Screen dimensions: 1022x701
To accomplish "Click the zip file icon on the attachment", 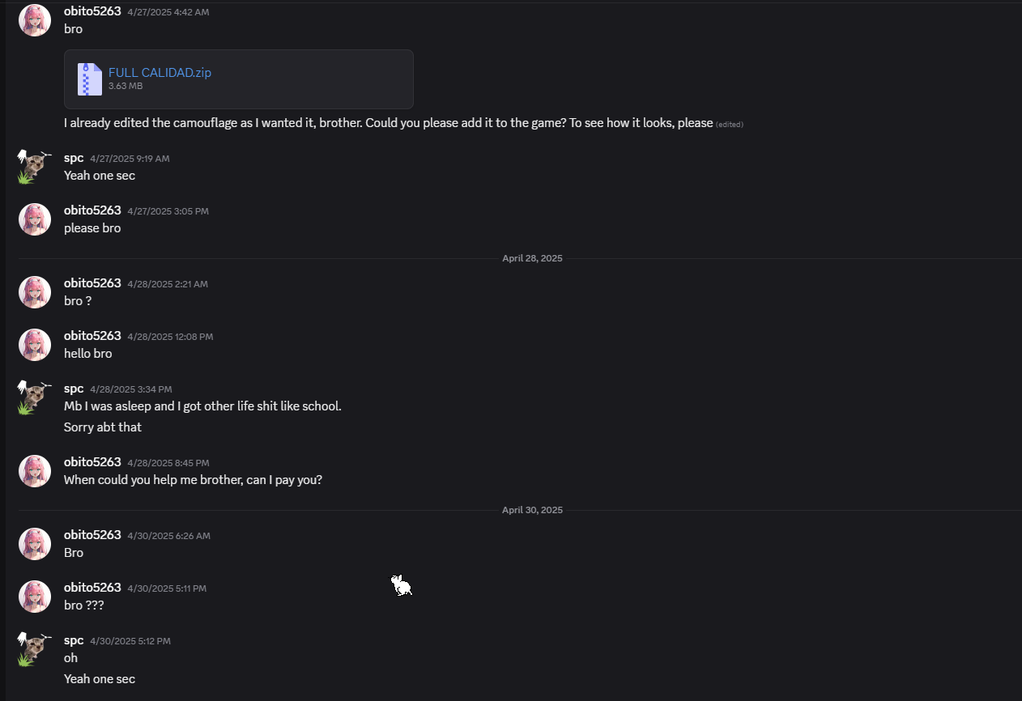I will pos(89,79).
